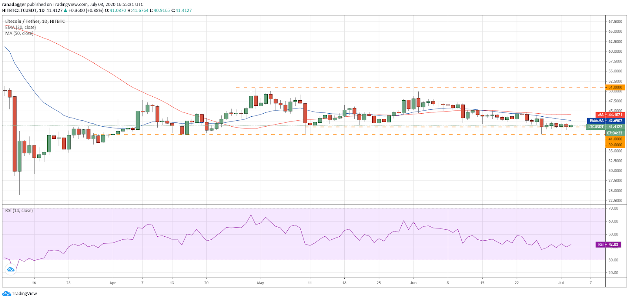
Task: Click the blue EMA:MA 42.6507 price label
Action: coord(606,121)
